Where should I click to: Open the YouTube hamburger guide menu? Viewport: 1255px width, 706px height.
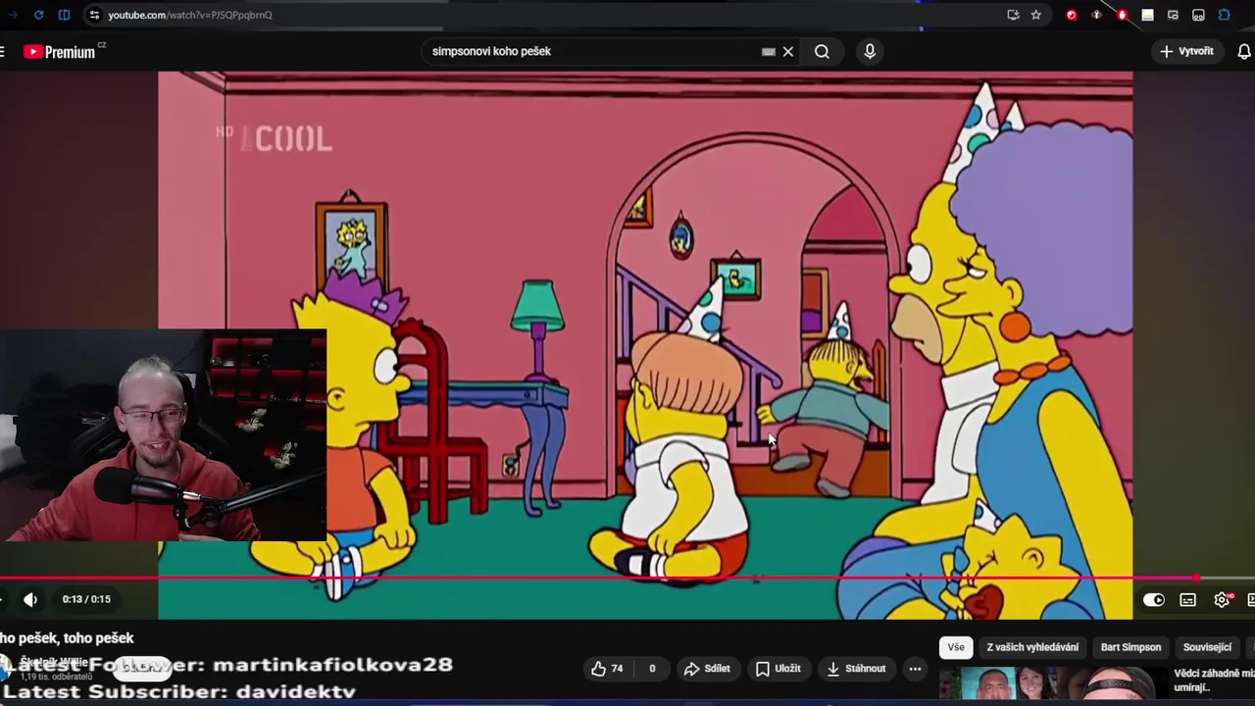pos(3,51)
